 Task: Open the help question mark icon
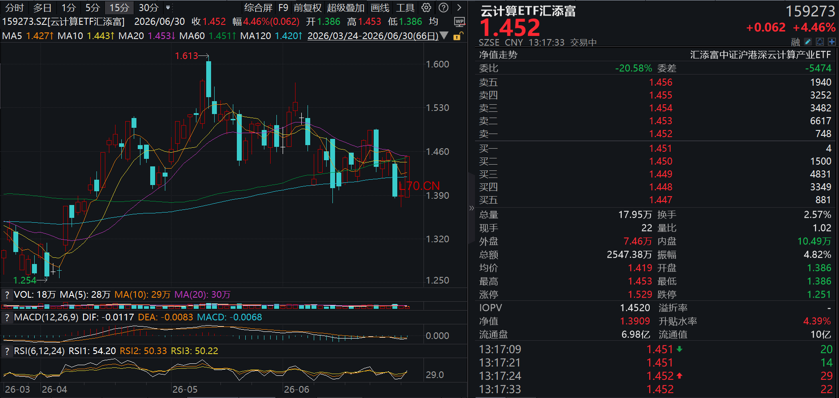point(443,8)
